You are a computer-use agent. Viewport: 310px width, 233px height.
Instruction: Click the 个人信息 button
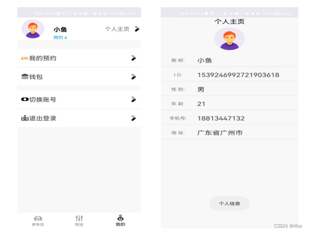pyautogui.click(x=229, y=203)
